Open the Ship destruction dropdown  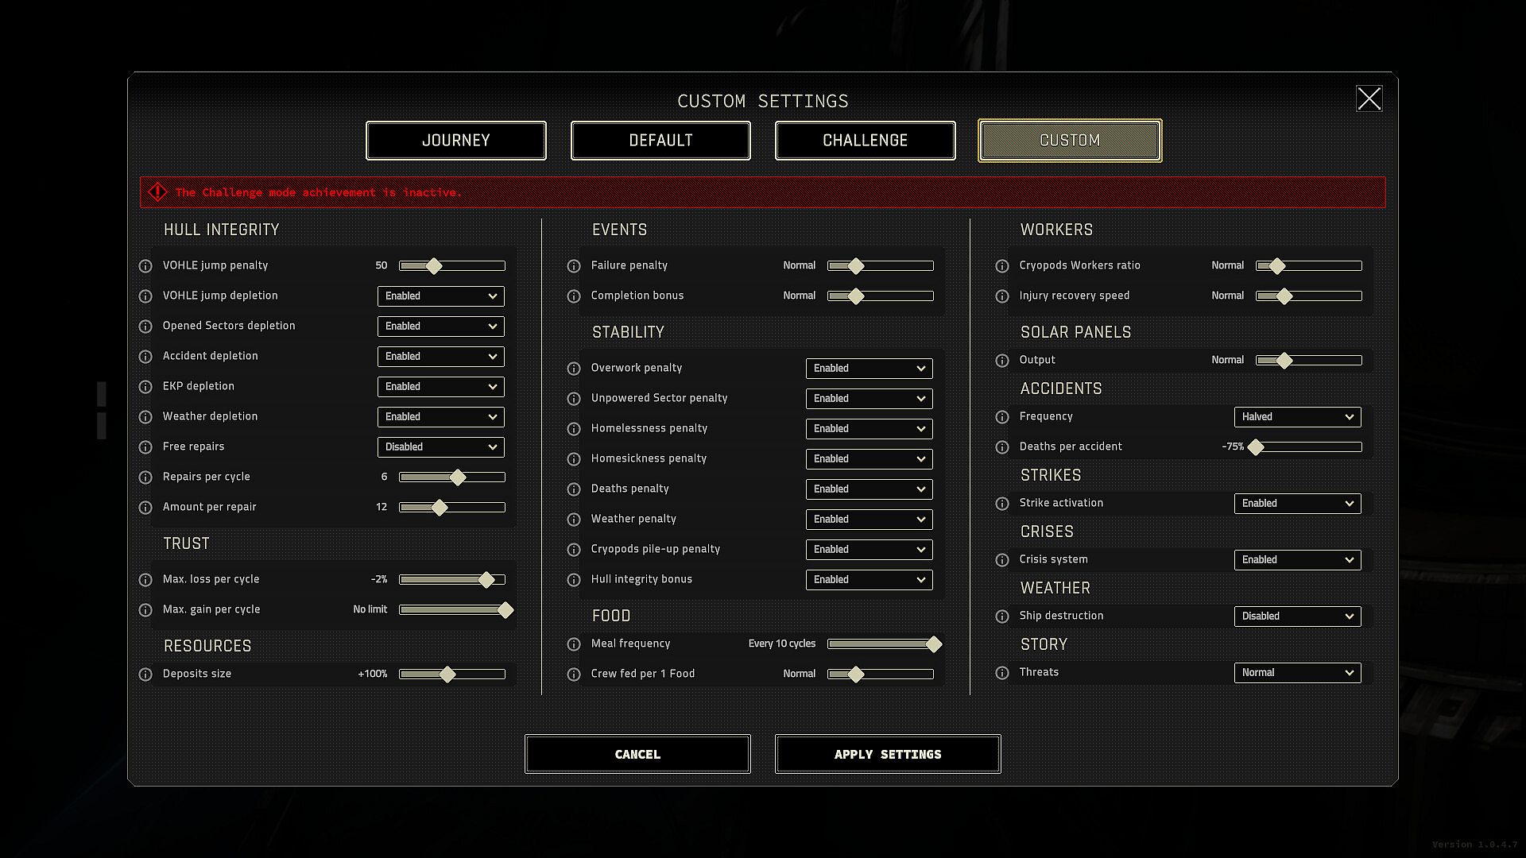(1297, 616)
